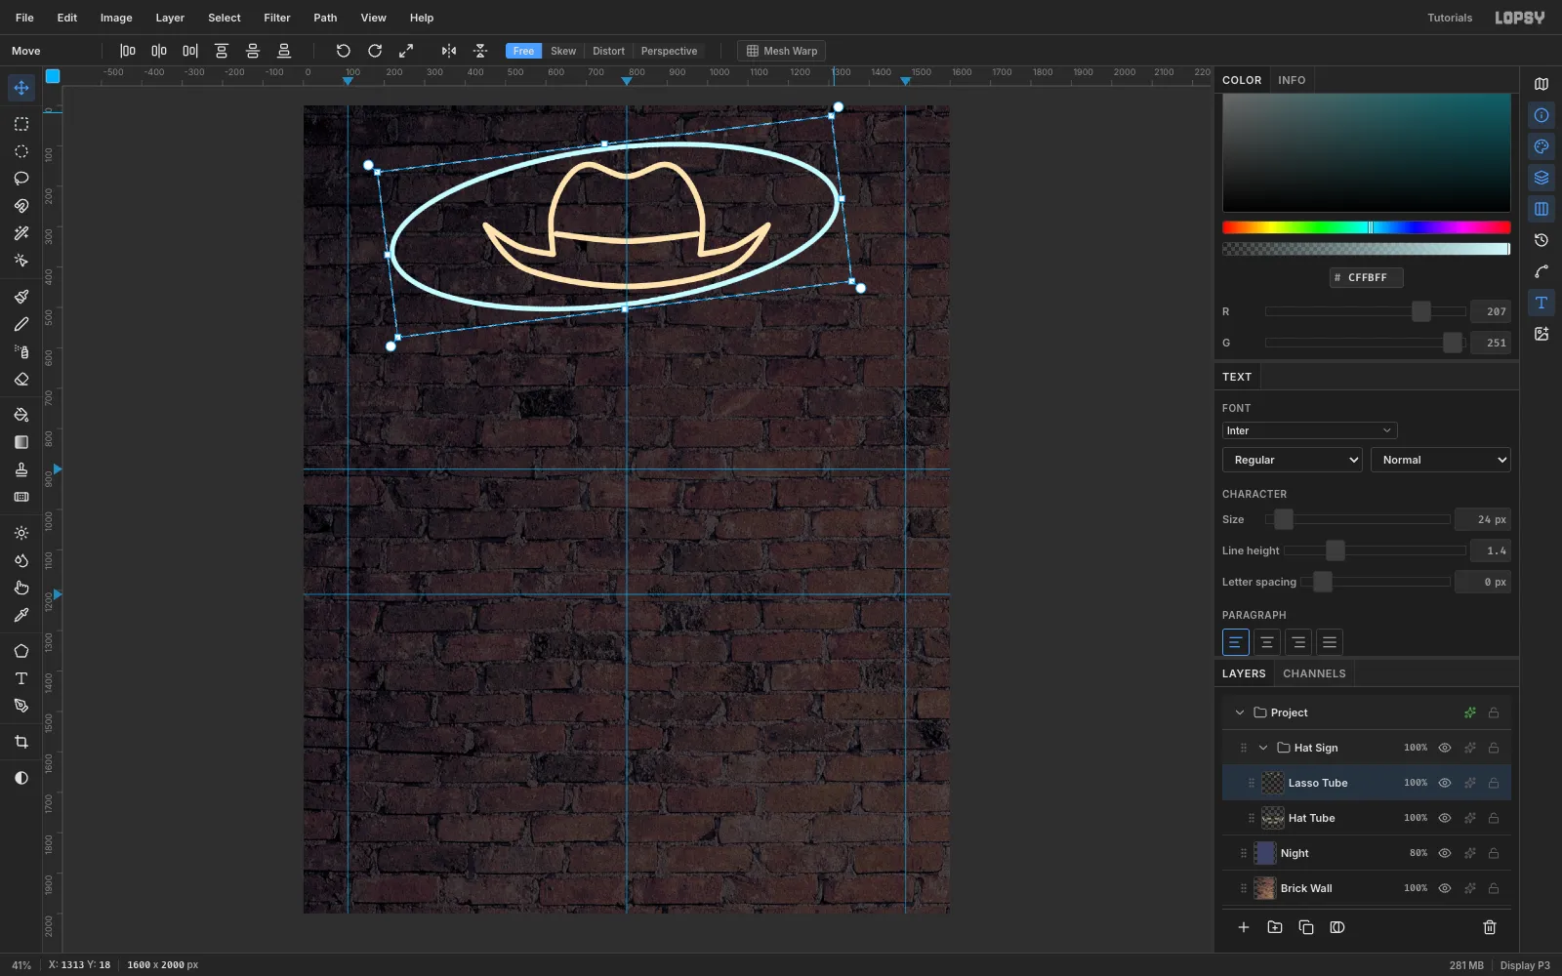
Task: Pick the magic wand tool
Action: pyautogui.click(x=21, y=233)
